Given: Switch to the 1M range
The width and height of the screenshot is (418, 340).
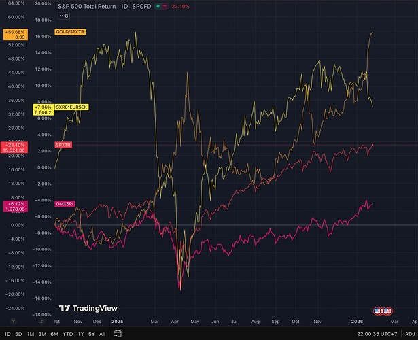Looking at the screenshot, I should coord(31,334).
